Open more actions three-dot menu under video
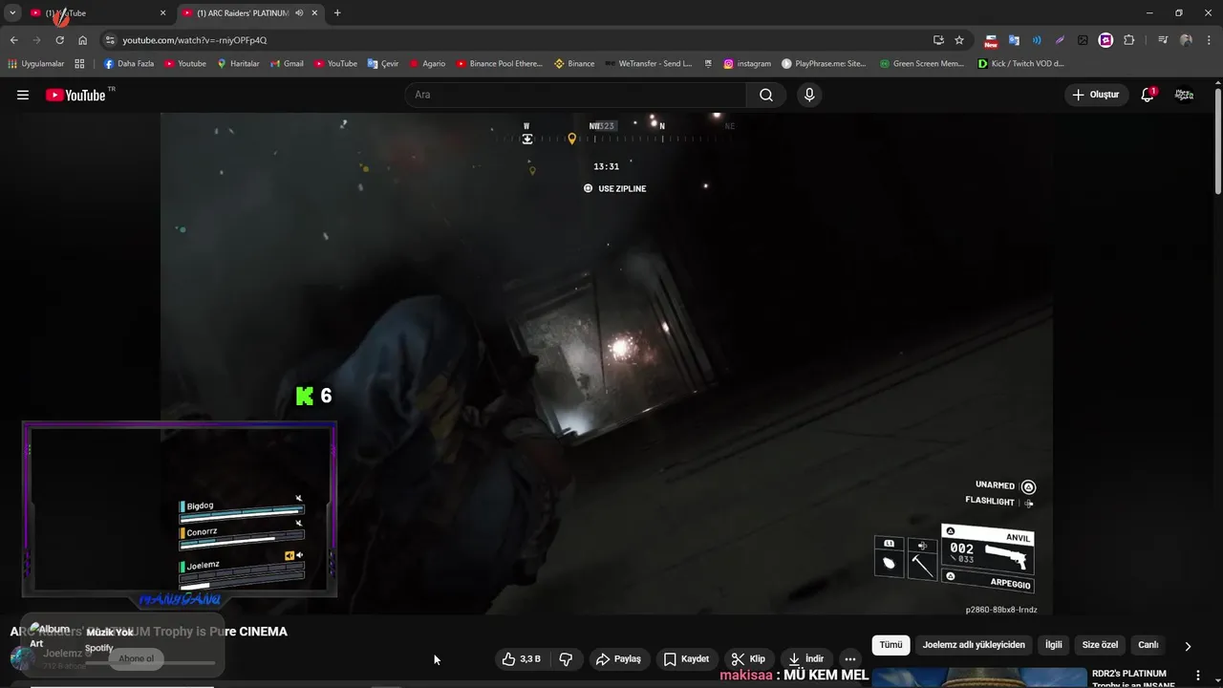 850,658
